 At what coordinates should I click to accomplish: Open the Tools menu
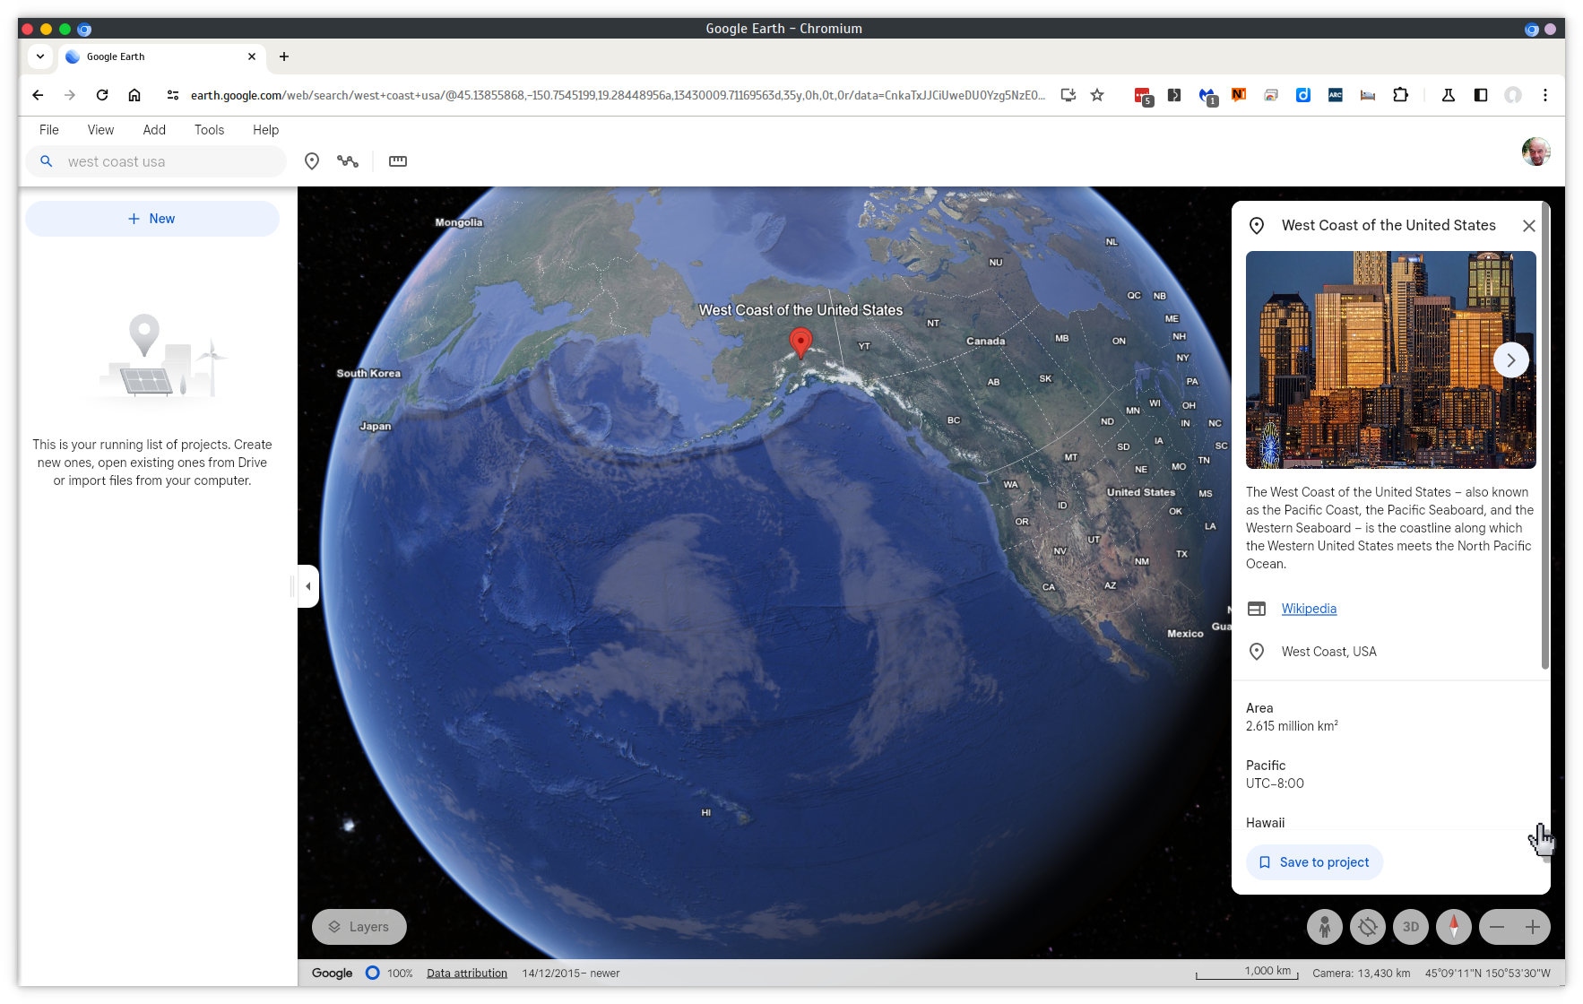coord(209,130)
